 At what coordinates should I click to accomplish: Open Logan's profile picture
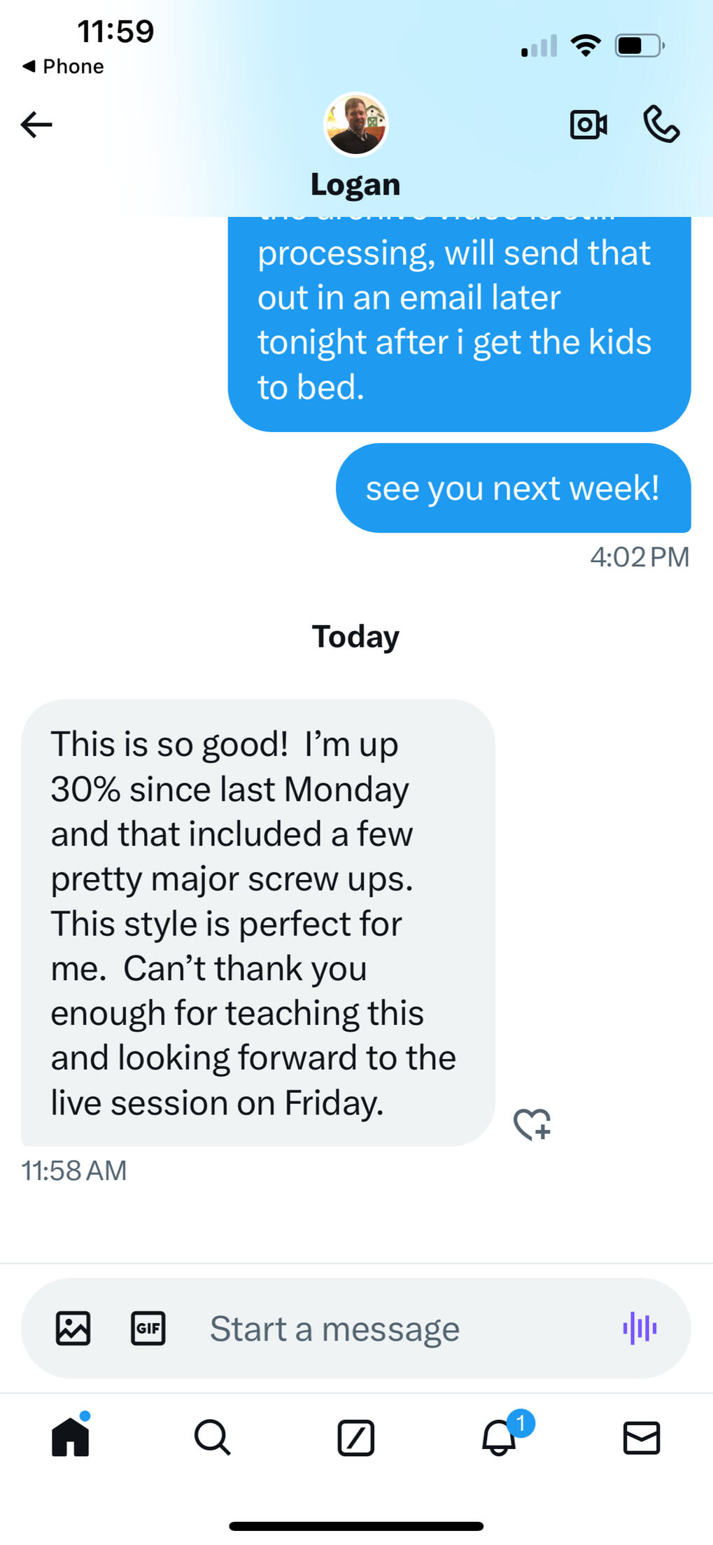pyautogui.click(x=355, y=125)
